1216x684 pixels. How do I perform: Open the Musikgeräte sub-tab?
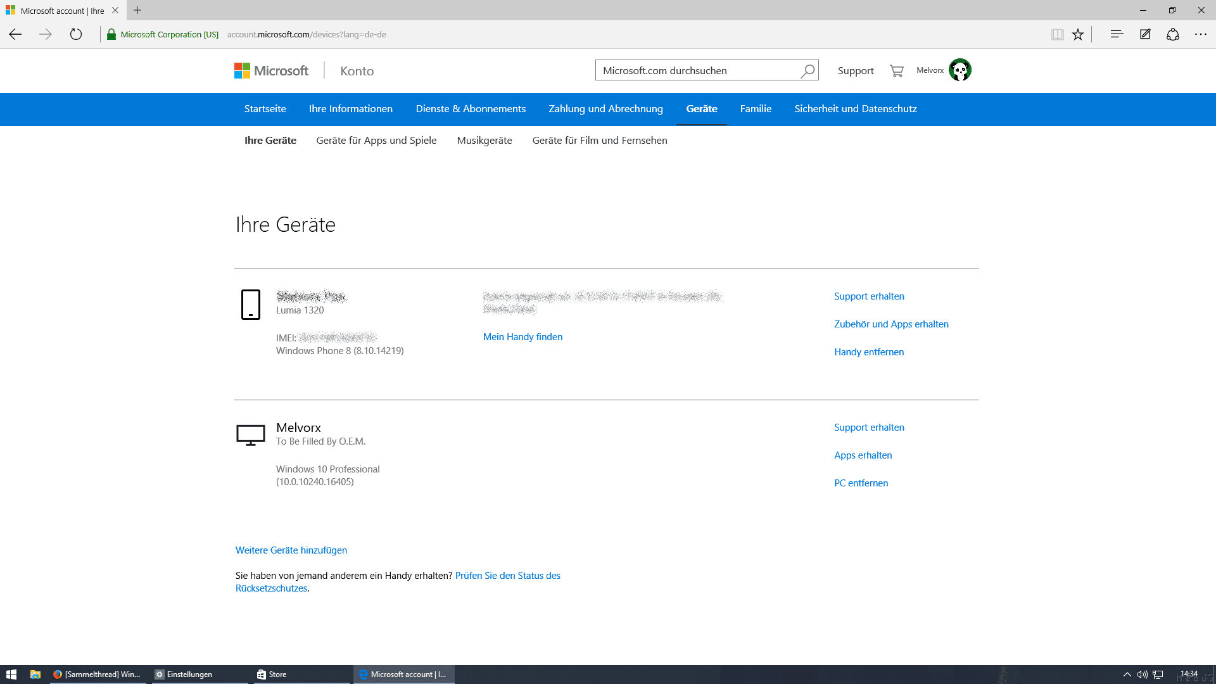(484, 141)
